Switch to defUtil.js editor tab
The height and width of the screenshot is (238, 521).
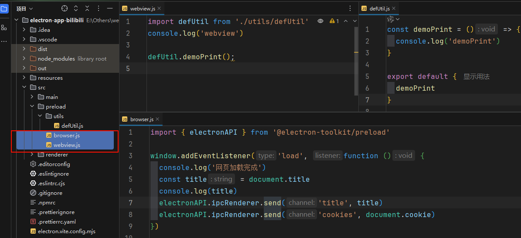pos(379,8)
